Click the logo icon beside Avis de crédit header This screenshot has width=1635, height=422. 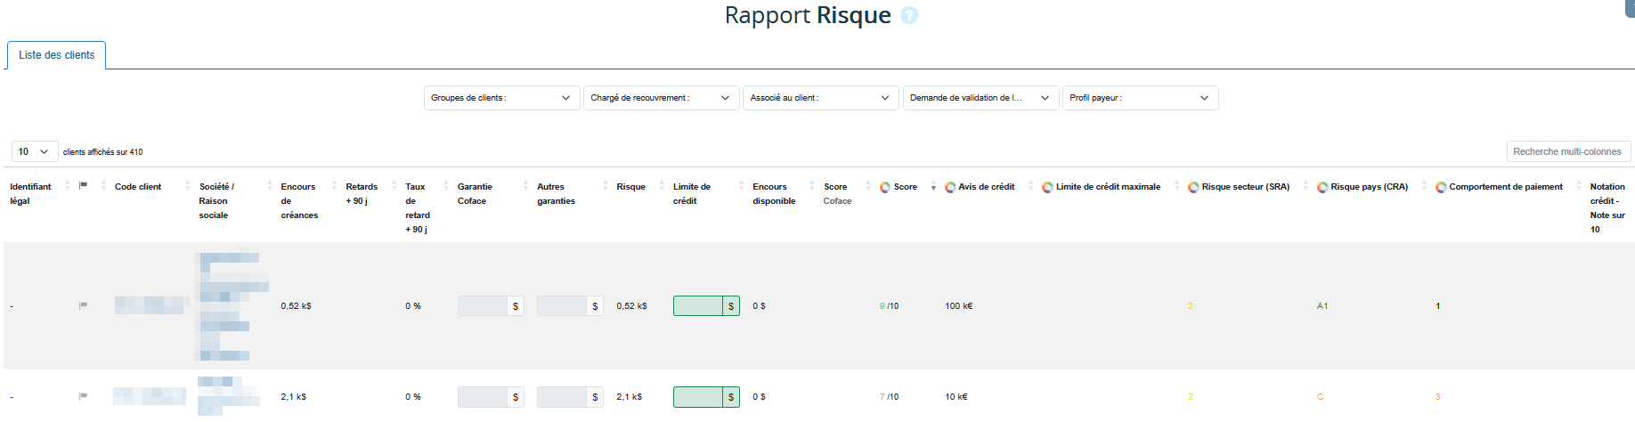(x=950, y=187)
